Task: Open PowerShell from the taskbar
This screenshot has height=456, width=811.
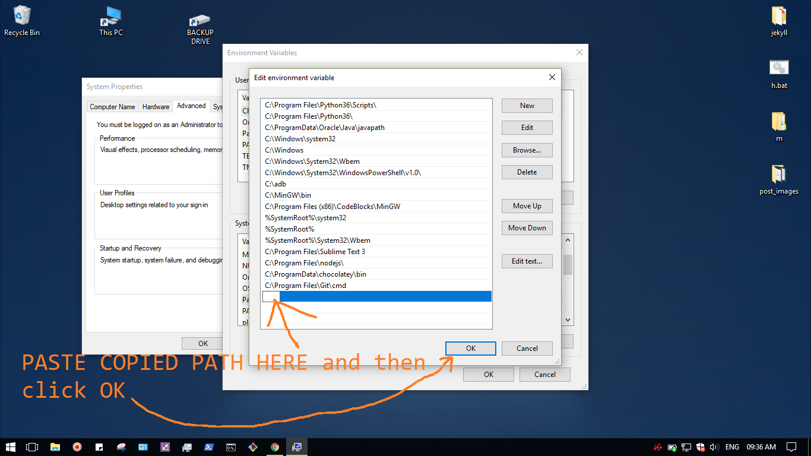Action: 209,447
